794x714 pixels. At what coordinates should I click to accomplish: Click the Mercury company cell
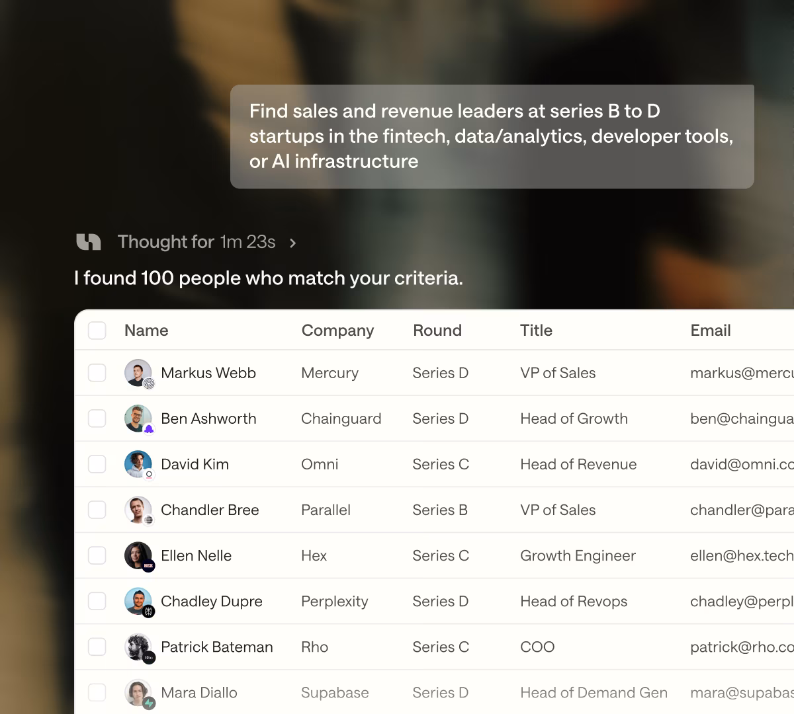pyautogui.click(x=330, y=373)
